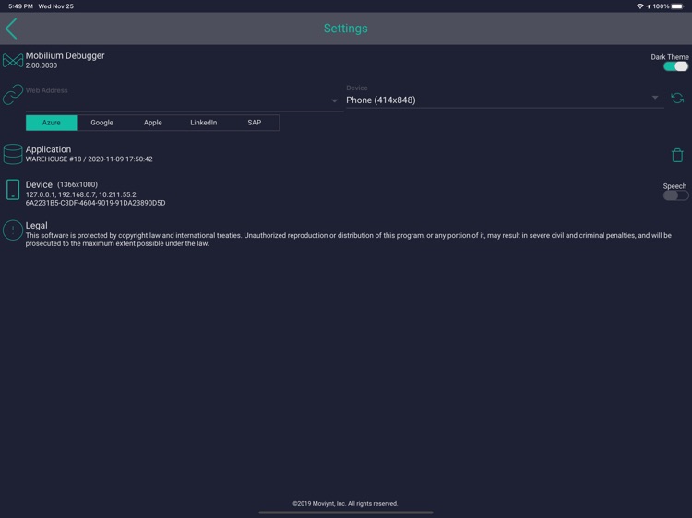Tap the device UUID 6A2231B5 line
This screenshot has height=518, width=692.
point(95,203)
